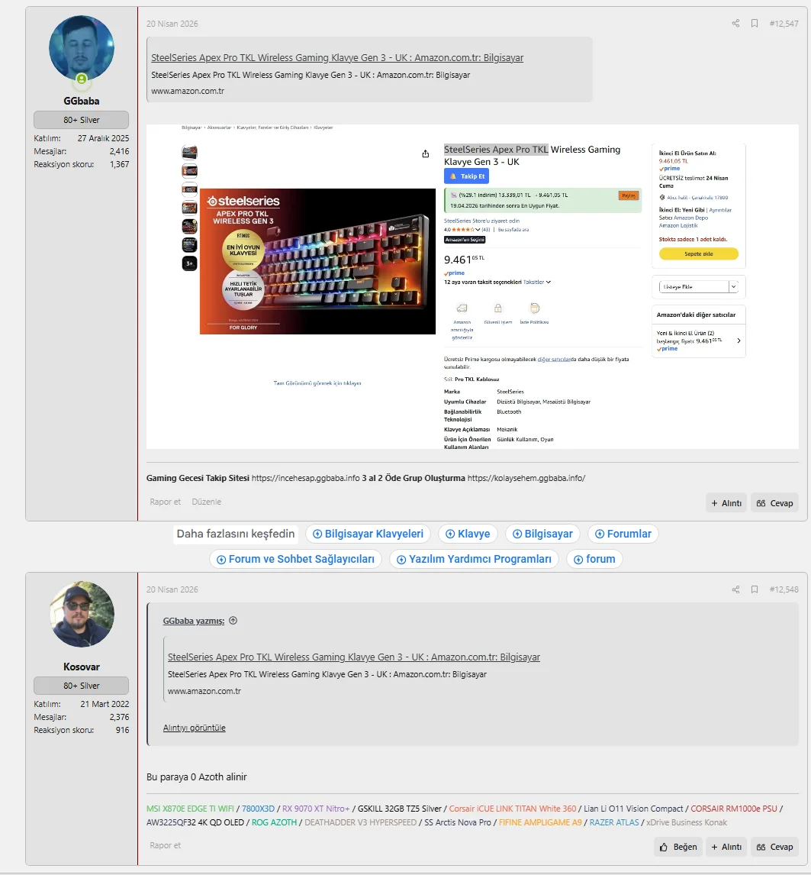Click 'RX 9070 XT Nitro+' signature text
Viewport: 811px width, 875px height.
point(316,809)
